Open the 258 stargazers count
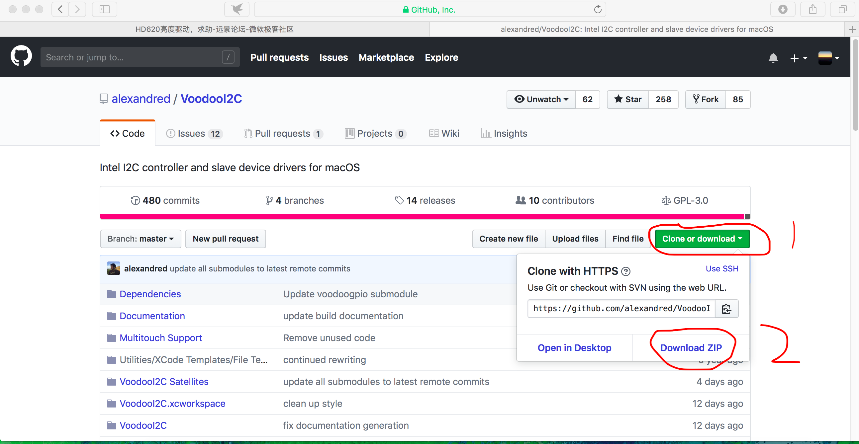This screenshot has height=444, width=859. click(x=663, y=99)
